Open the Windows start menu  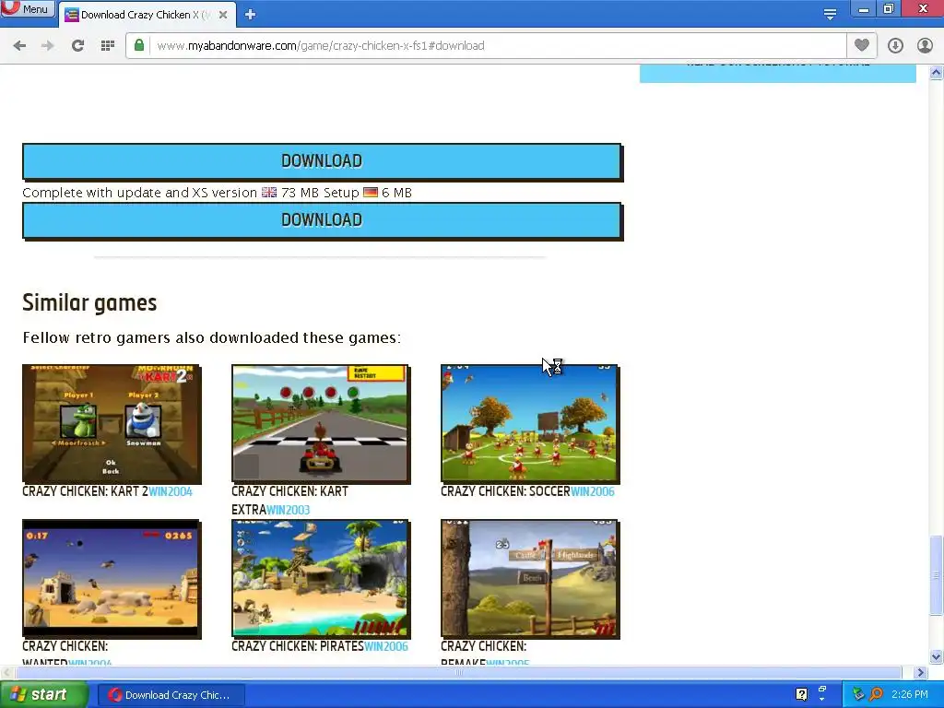click(x=44, y=695)
